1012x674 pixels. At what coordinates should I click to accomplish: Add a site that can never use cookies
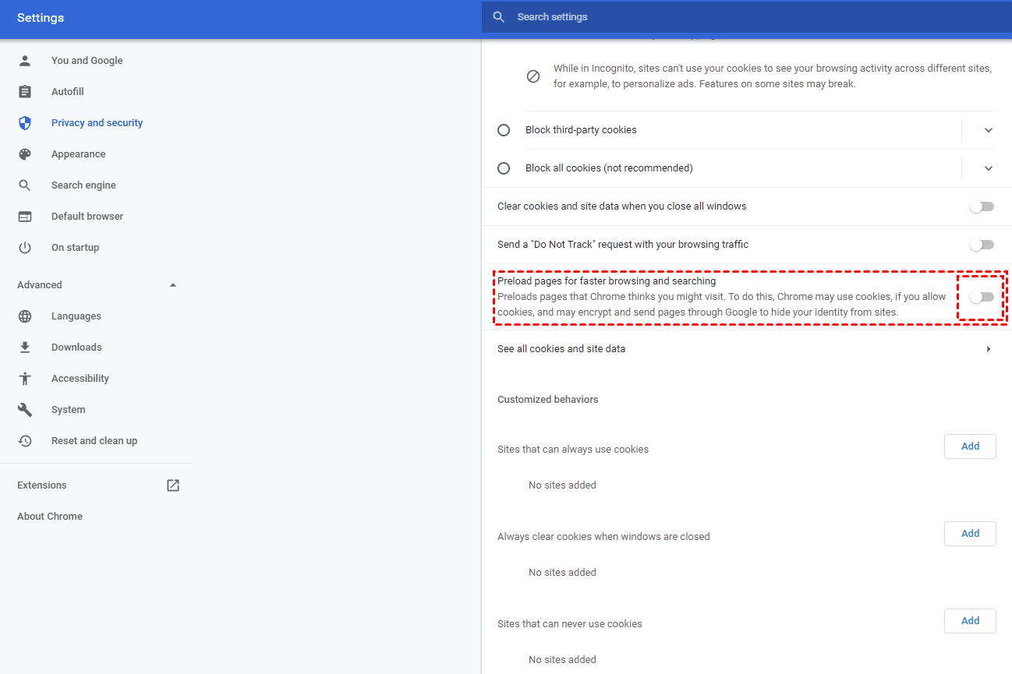point(970,621)
